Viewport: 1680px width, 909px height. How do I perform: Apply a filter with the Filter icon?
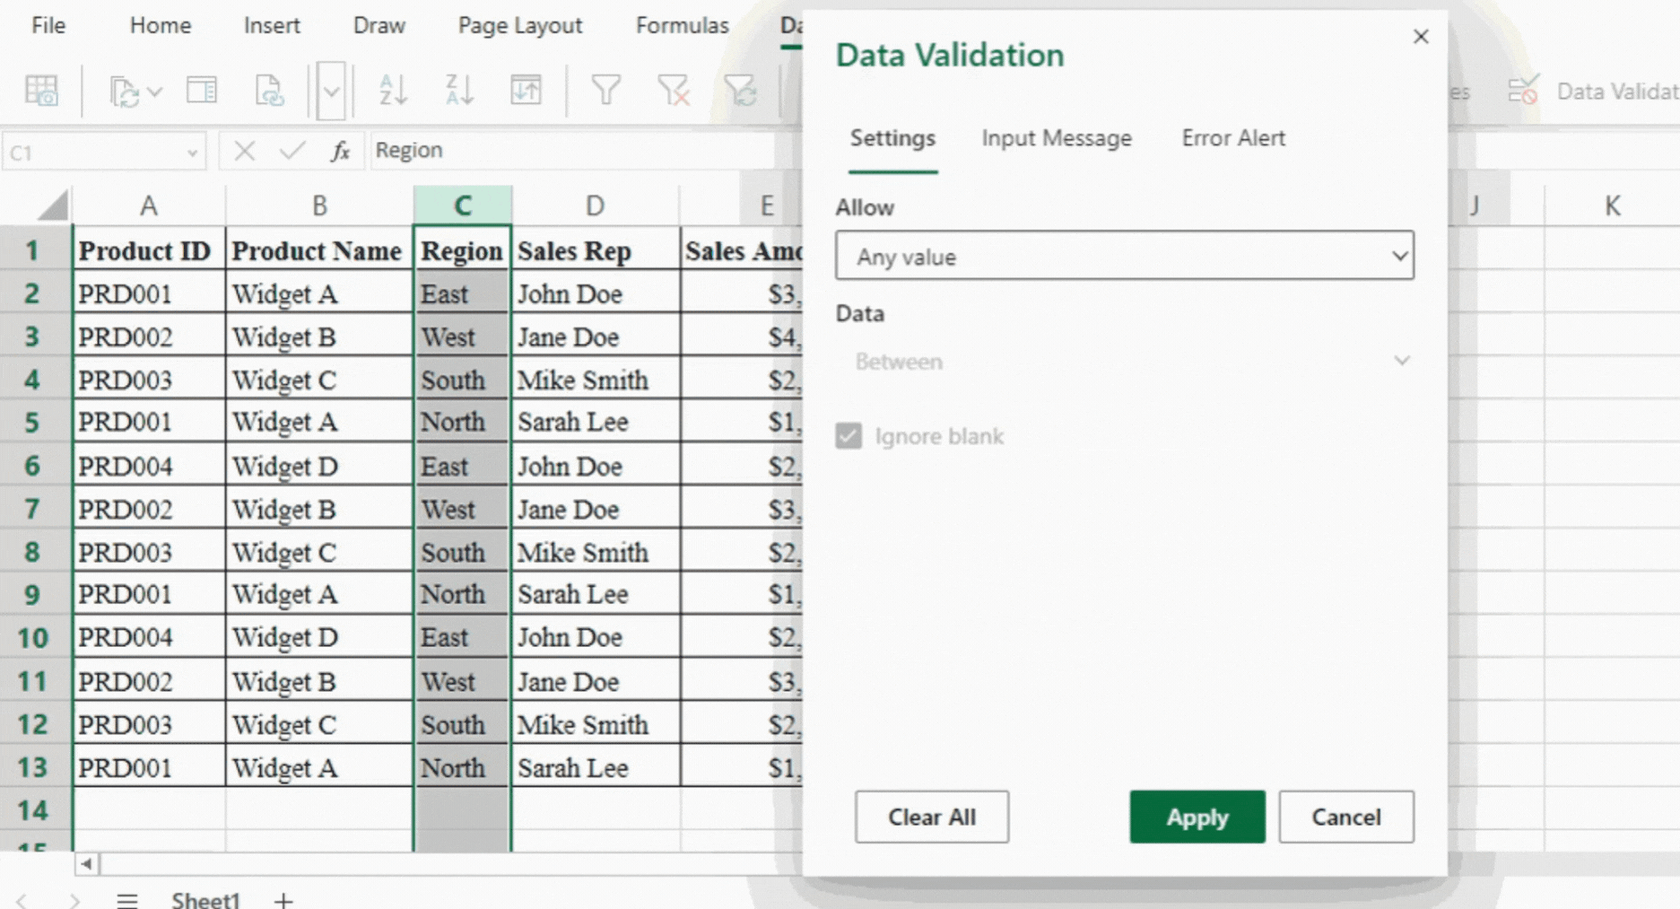606,90
